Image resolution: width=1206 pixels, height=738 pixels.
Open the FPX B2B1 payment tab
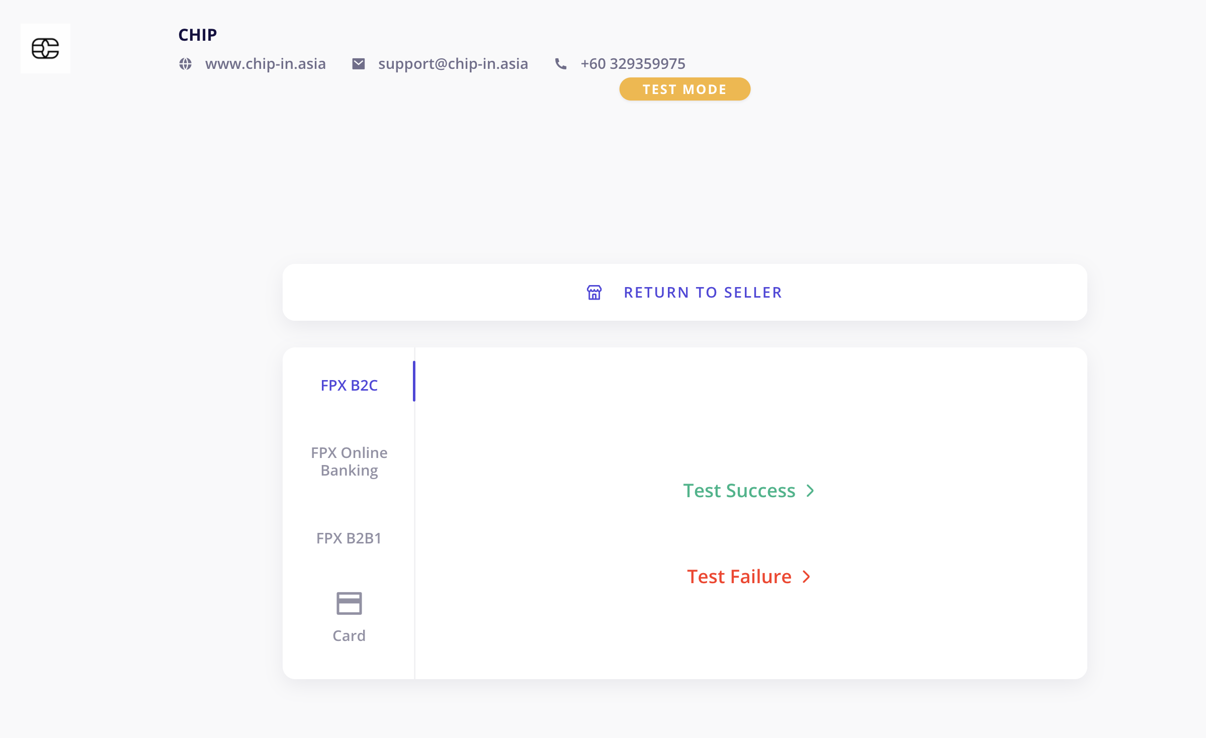pos(349,538)
